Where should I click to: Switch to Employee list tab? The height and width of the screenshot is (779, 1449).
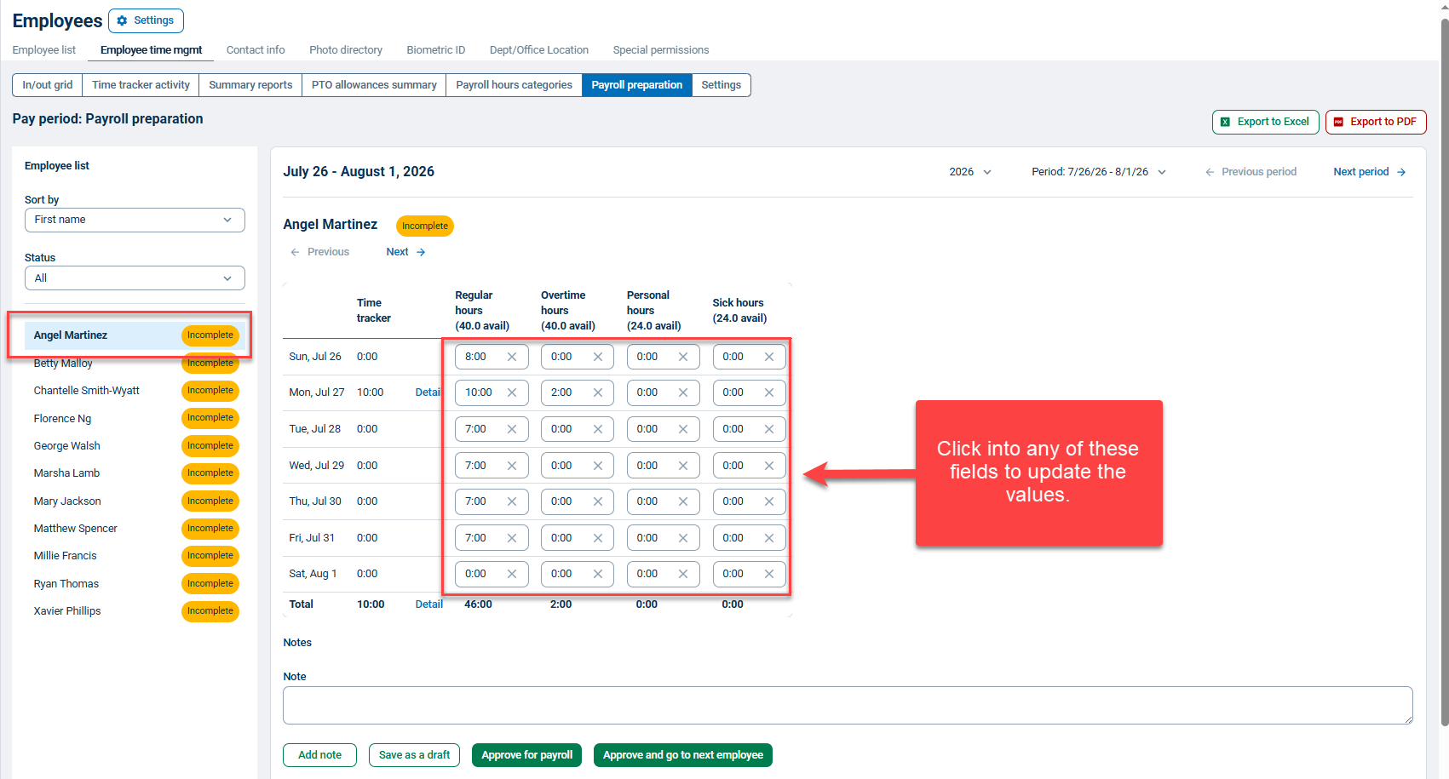pyautogui.click(x=44, y=50)
